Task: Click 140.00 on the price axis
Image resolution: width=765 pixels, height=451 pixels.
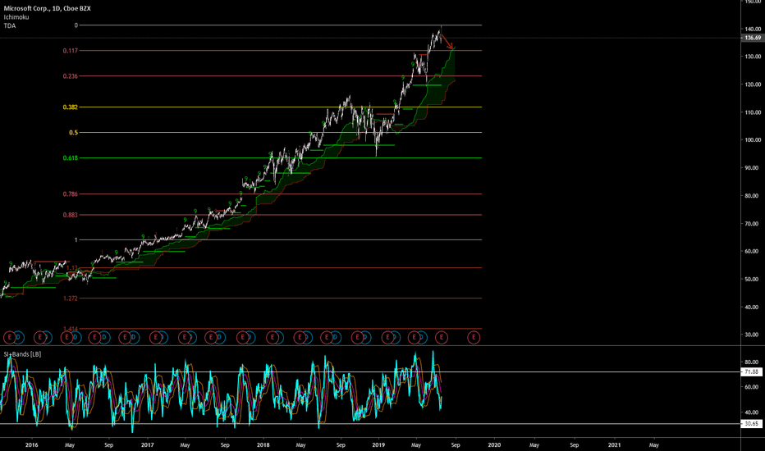Action: click(x=753, y=30)
